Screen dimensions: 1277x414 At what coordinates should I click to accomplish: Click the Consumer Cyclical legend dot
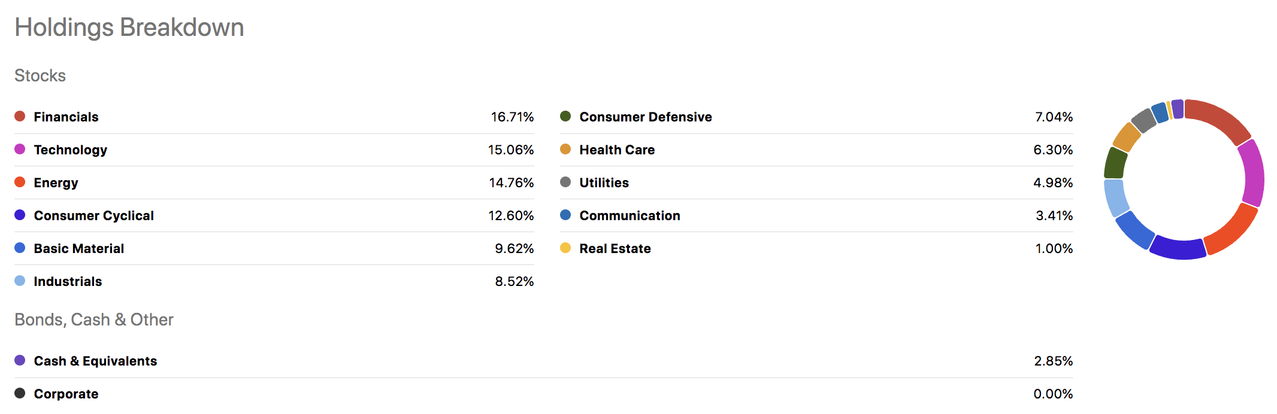coord(20,215)
